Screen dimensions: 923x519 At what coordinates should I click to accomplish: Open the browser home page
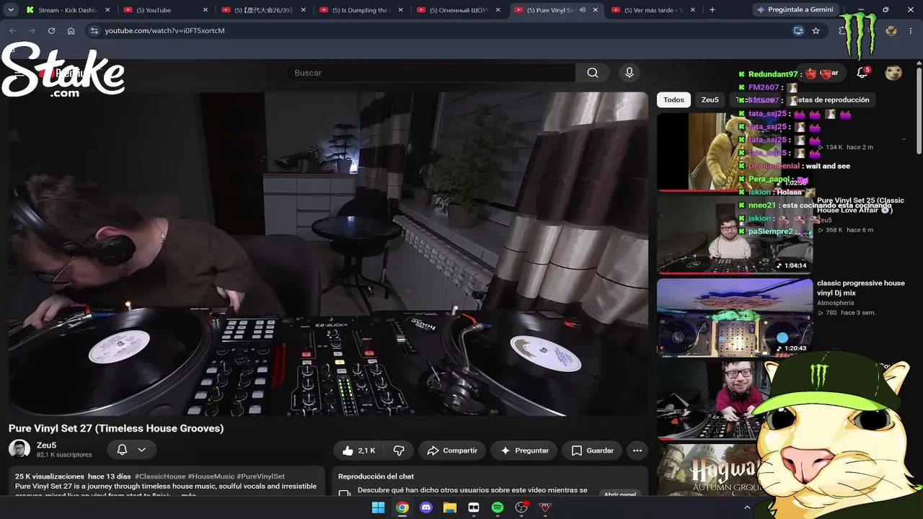click(71, 31)
